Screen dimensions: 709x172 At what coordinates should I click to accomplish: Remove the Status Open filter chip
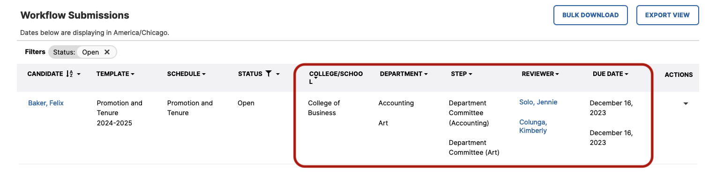click(x=107, y=52)
